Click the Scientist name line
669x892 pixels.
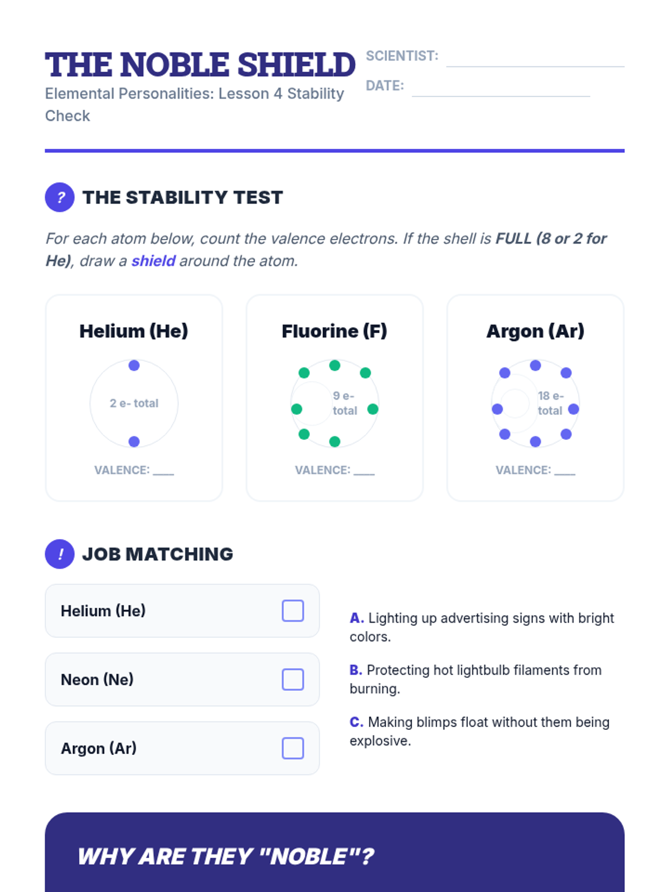tap(535, 59)
